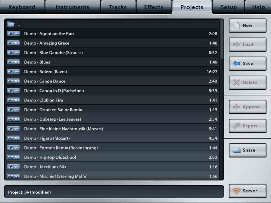Open the Instruments tab

click(x=73, y=7)
